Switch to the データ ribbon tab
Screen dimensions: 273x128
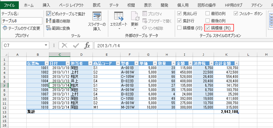[114, 5]
